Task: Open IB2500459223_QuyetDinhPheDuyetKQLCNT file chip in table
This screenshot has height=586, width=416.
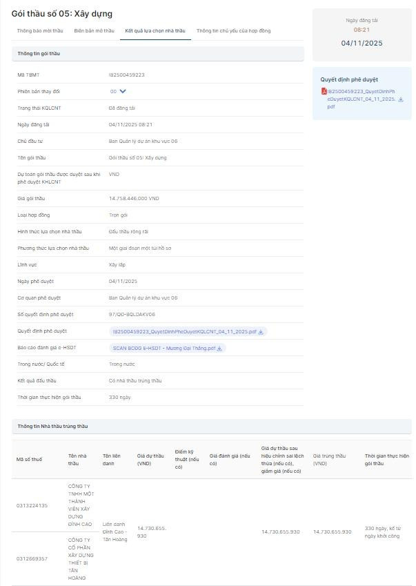Action: (184, 332)
